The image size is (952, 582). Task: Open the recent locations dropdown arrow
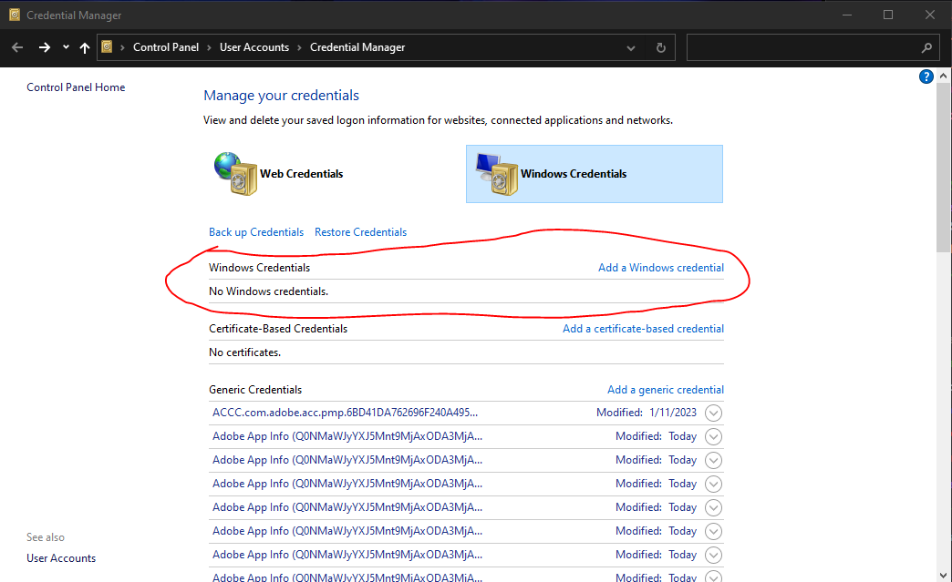point(66,47)
